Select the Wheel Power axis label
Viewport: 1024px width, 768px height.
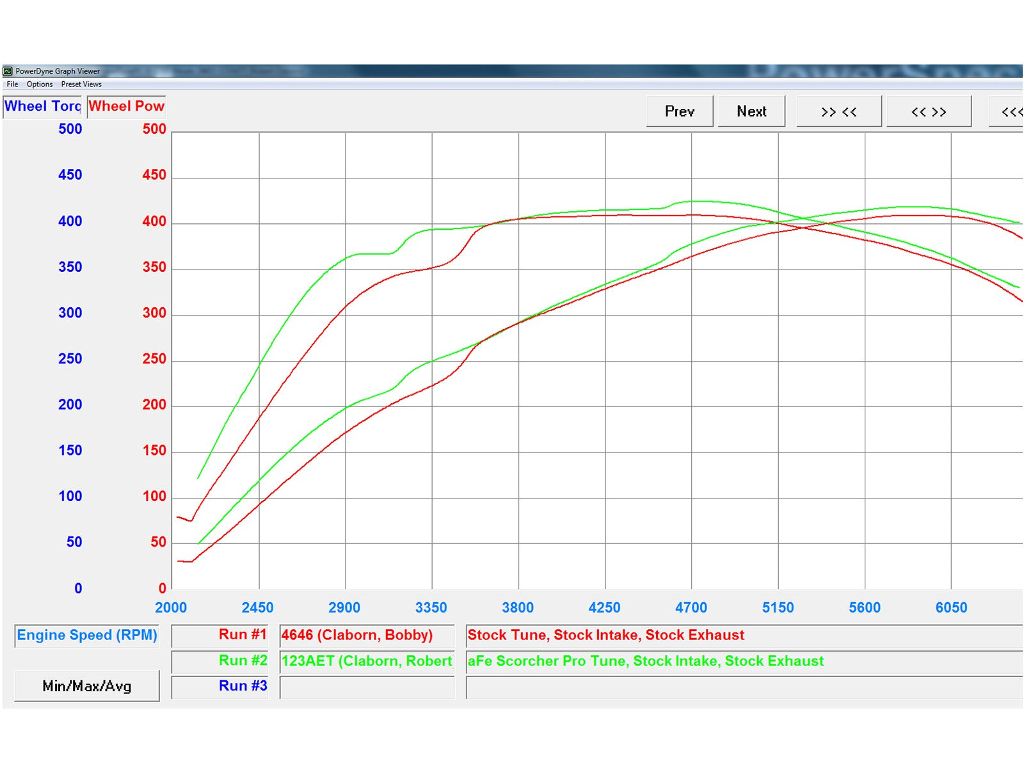pyautogui.click(x=127, y=106)
